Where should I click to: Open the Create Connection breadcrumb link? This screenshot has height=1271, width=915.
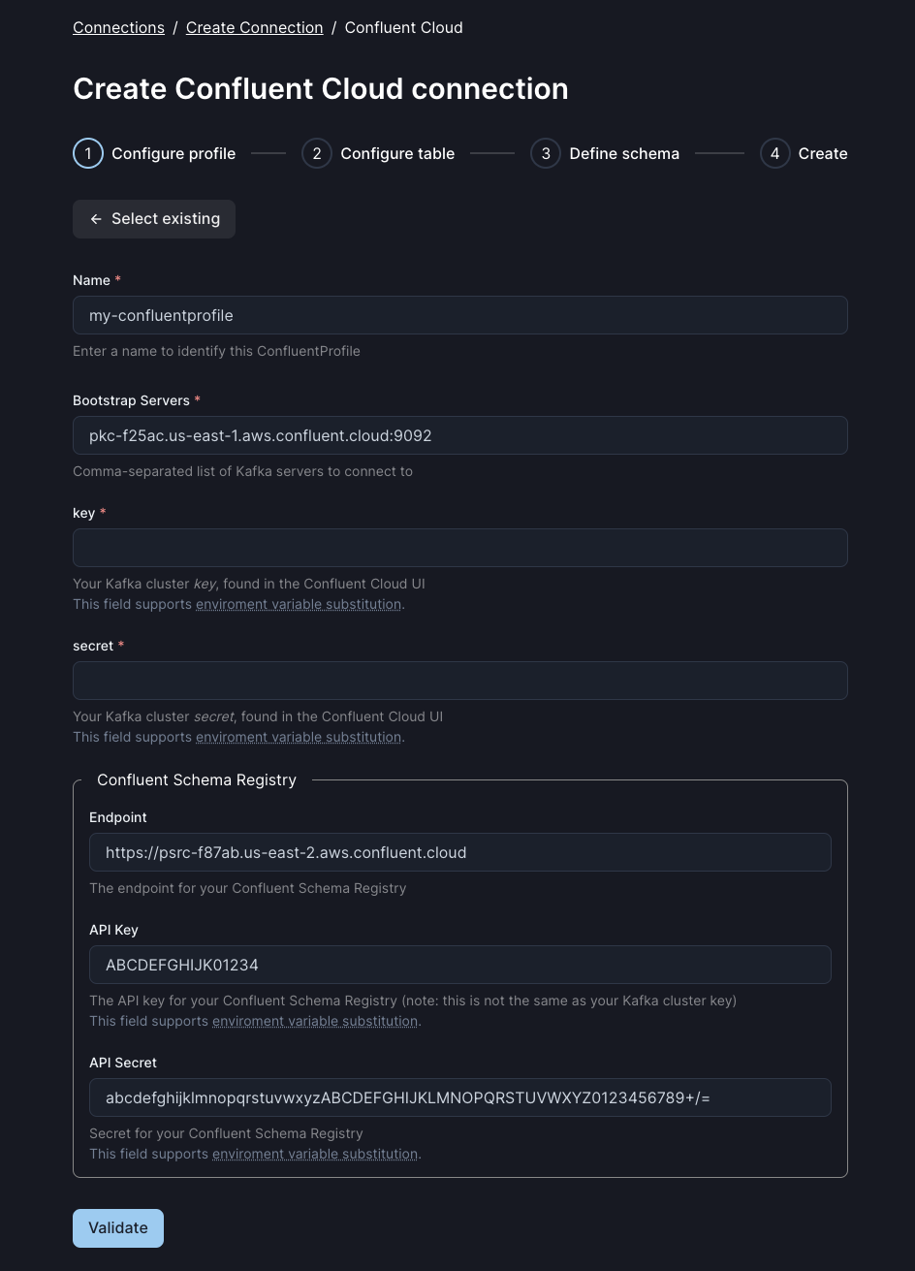254,27
